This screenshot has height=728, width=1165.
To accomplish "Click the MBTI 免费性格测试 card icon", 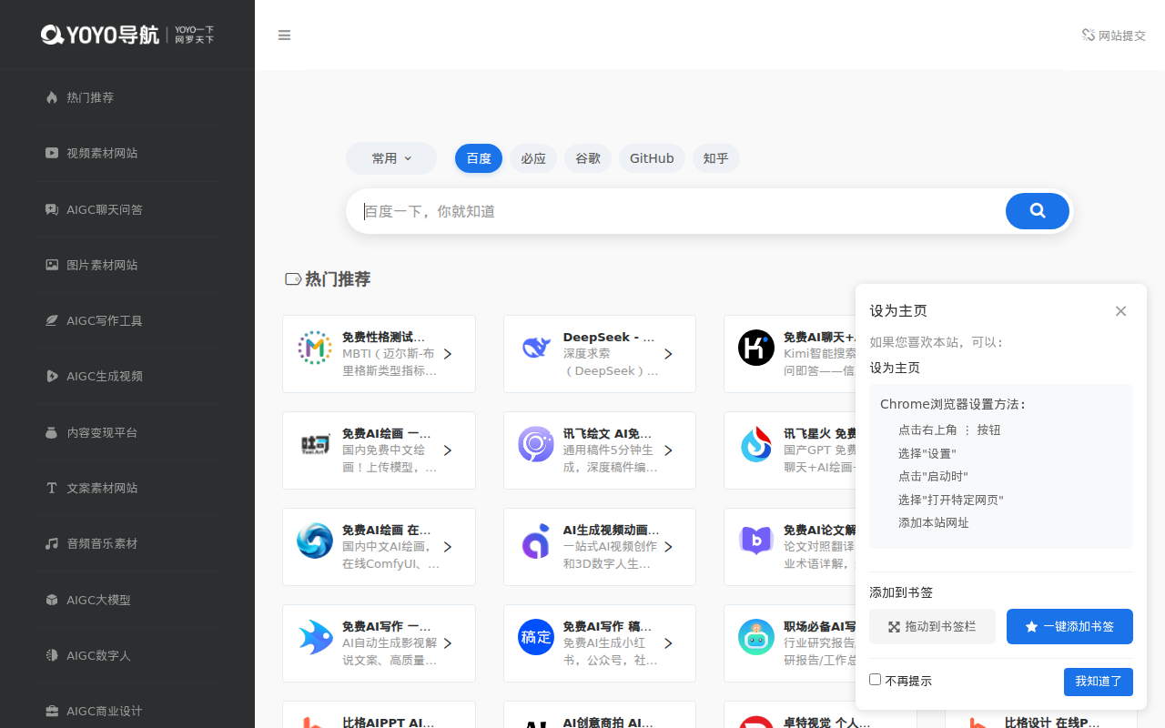I will tap(315, 348).
